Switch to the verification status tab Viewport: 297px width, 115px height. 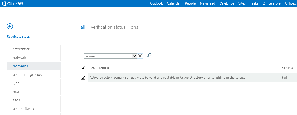[x=108, y=27]
